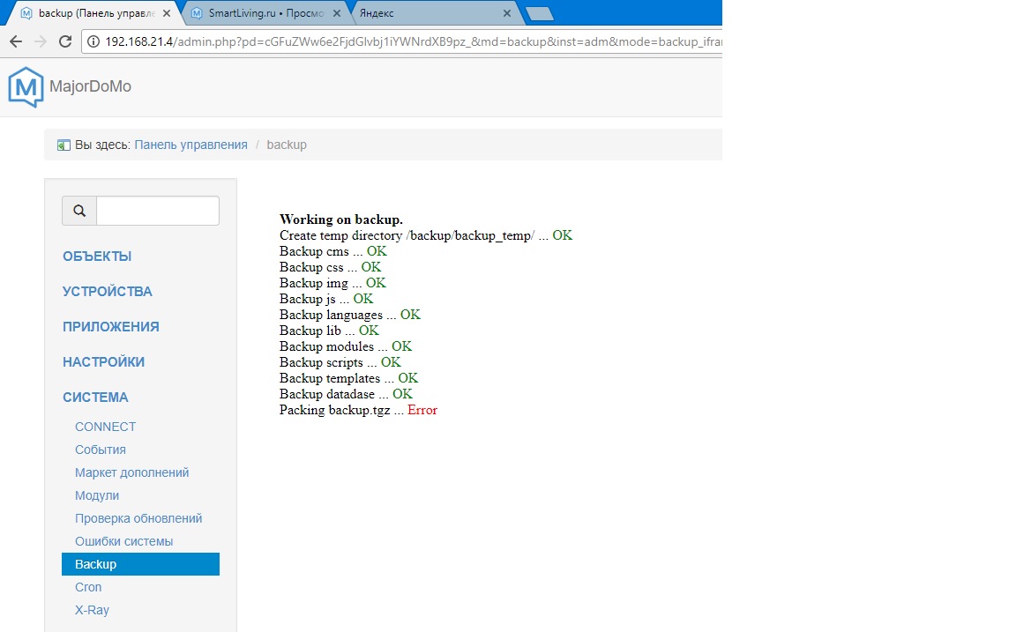
Task: Open Ошибки системы menu item
Action: (123, 541)
